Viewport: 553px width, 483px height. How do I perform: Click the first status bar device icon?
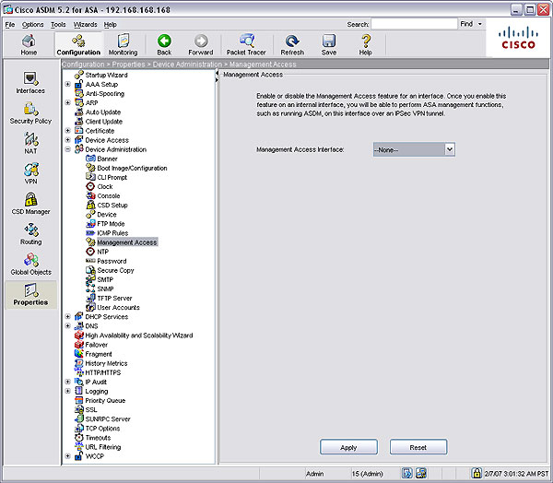(x=407, y=473)
